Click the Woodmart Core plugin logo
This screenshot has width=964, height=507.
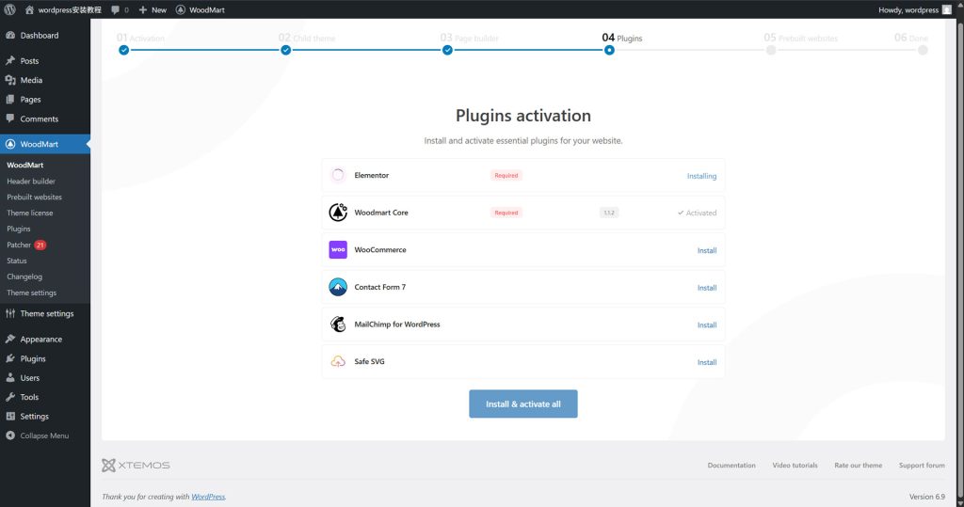[338, 213]
